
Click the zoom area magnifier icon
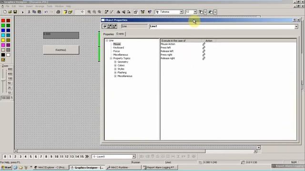(x=100, y=12)
